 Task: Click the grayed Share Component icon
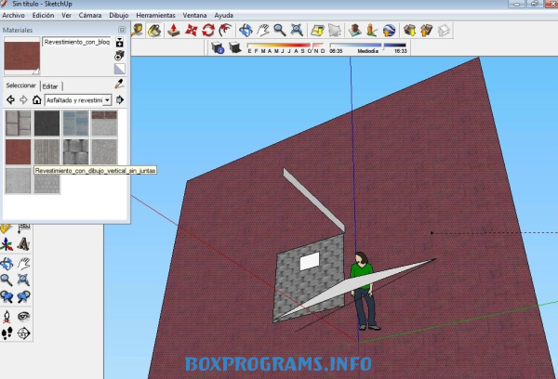(444, 31)
